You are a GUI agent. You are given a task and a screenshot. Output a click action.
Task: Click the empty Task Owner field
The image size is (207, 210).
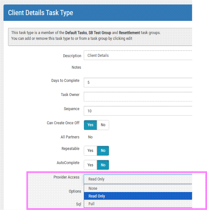click(x=138, y=97)
